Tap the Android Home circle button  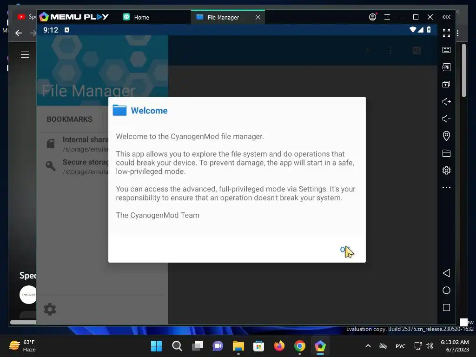(446, 290)
